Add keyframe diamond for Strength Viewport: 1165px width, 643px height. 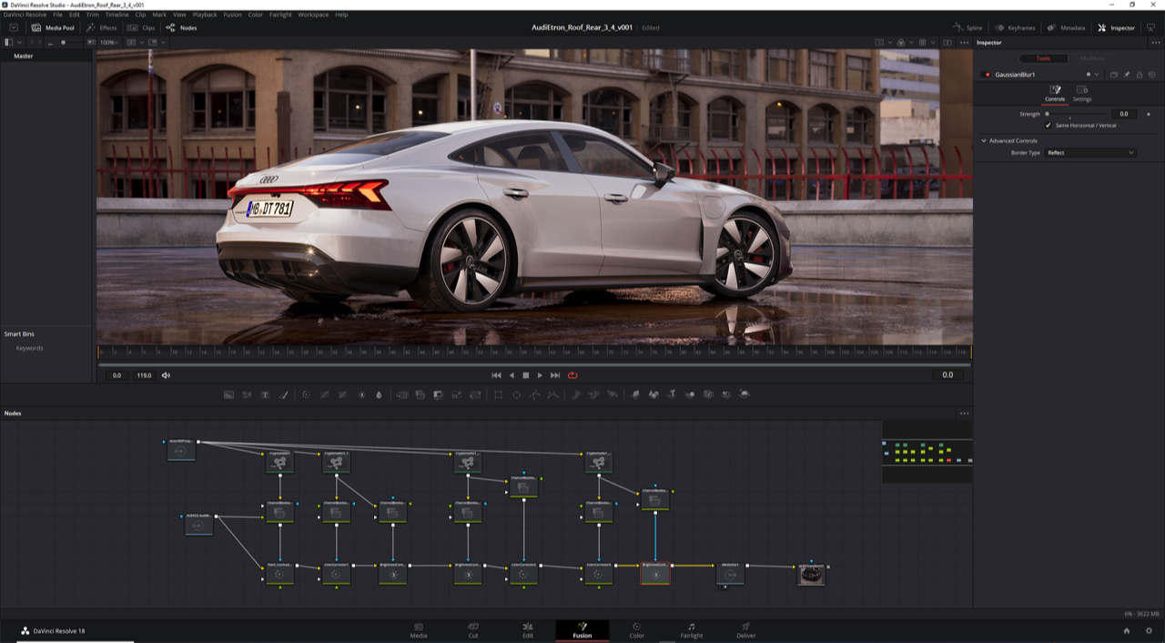tap(1149, 114)
